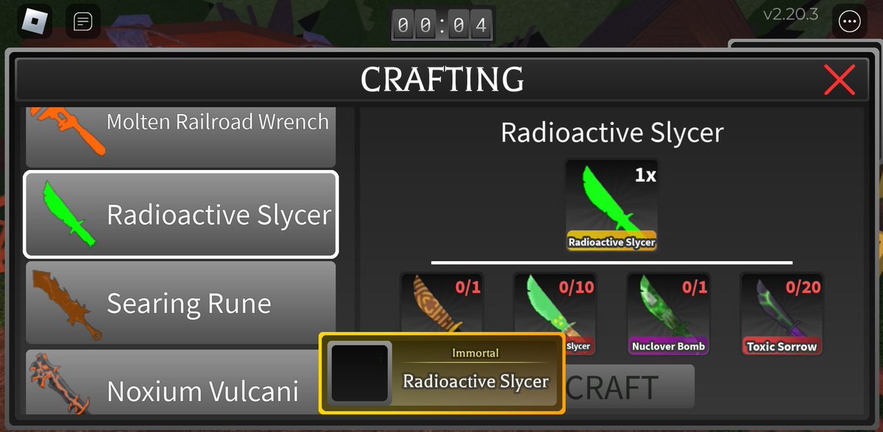This screenshot has width=883, height=432.
Task: Close the Crafting window with red X
Action: click(x=840, y=79)
